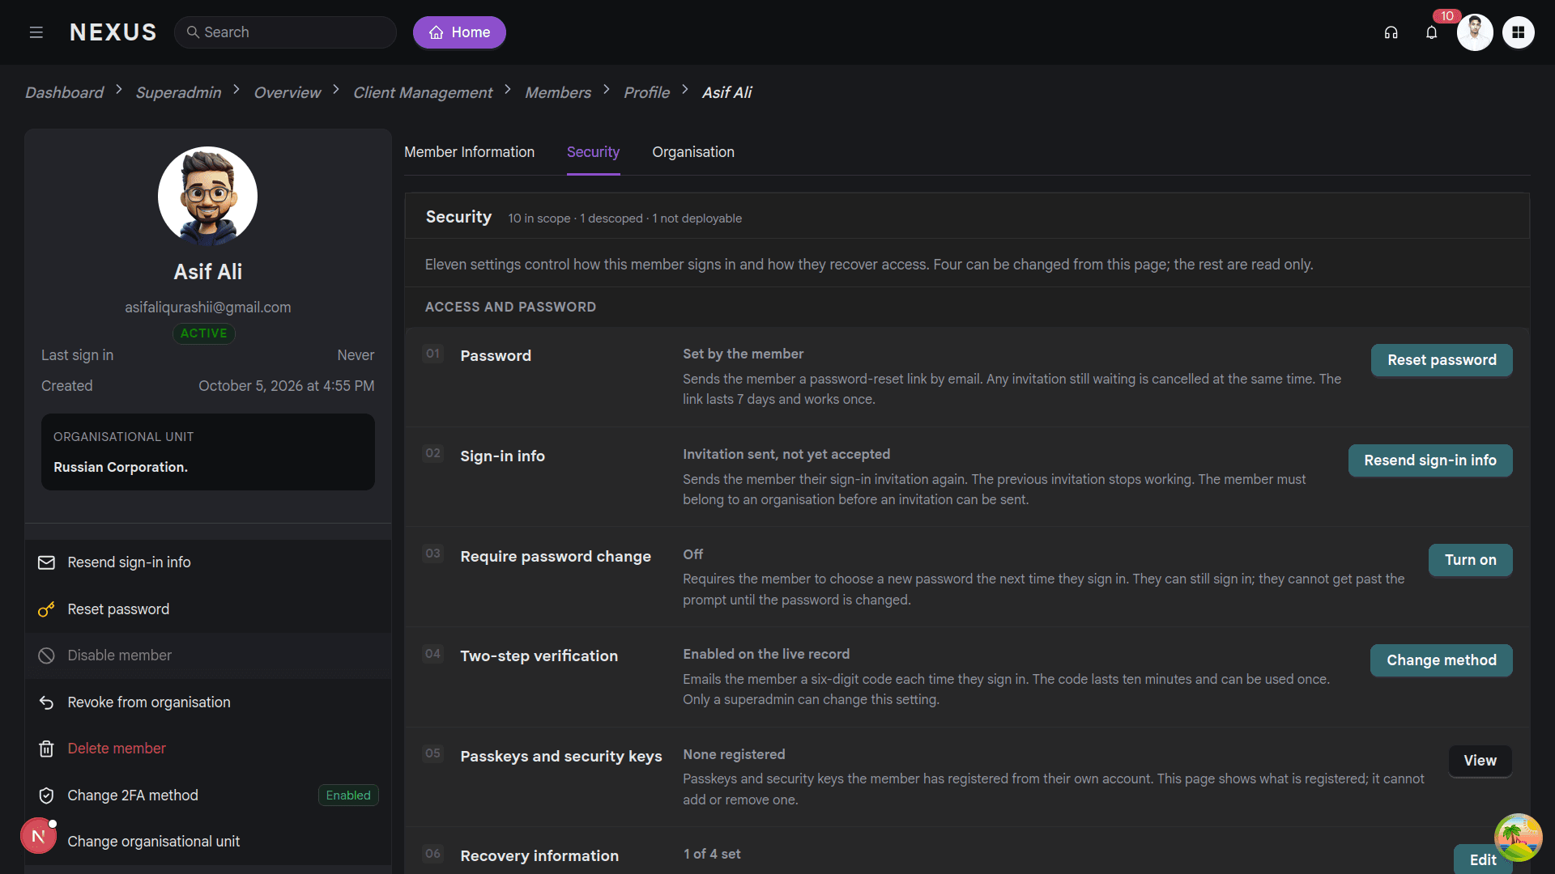Click '1 of 4 set' recovery status
1555x874 pixels.
[712, 855]
